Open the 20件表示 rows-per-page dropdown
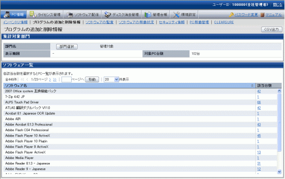Viewport: 285px width, 179px height. coord(111,80)
